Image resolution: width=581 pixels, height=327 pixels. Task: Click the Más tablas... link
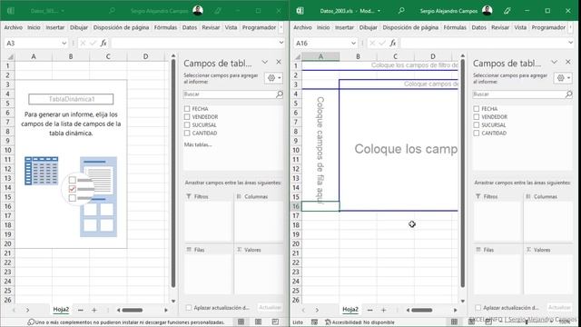(x=198, y=144)
